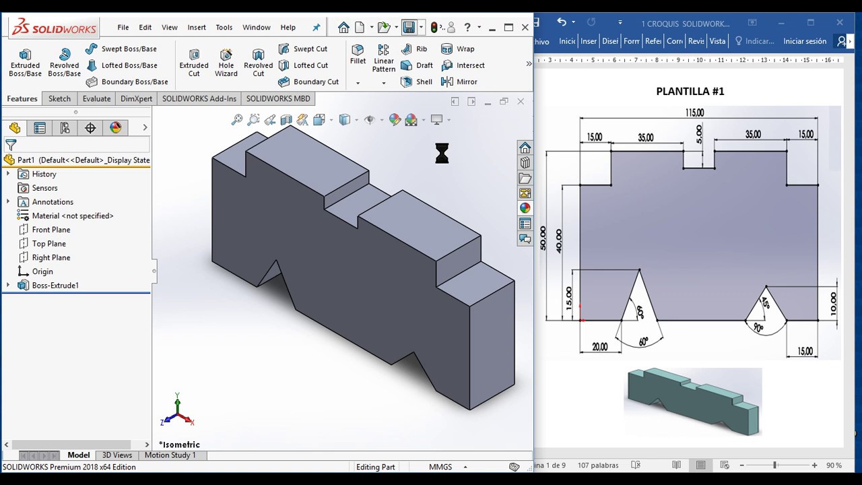Image resolution: width=862 pixels, height=485 pixels.
Task: Choose the Wrap feature tool
Action: pyautogui.click(x=457, y=48)
